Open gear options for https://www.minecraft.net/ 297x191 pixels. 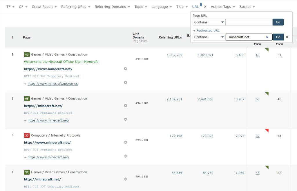click(125, 69)
